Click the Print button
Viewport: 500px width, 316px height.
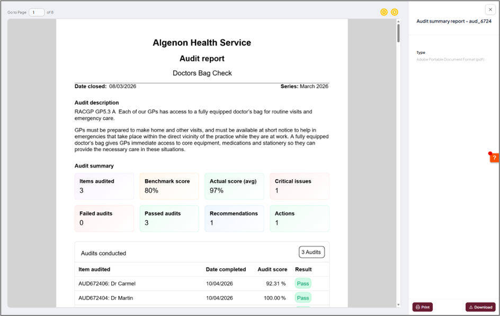click(423, 307)
